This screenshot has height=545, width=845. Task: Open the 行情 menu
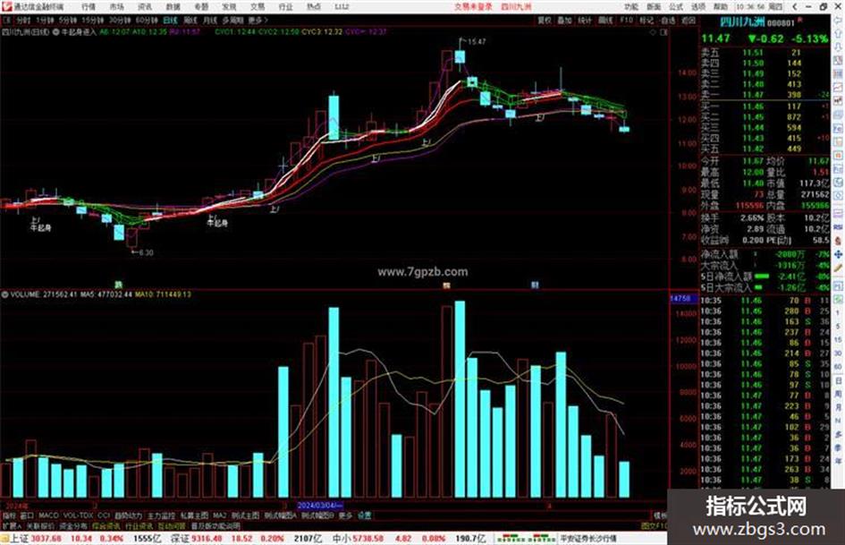(89, 7)
